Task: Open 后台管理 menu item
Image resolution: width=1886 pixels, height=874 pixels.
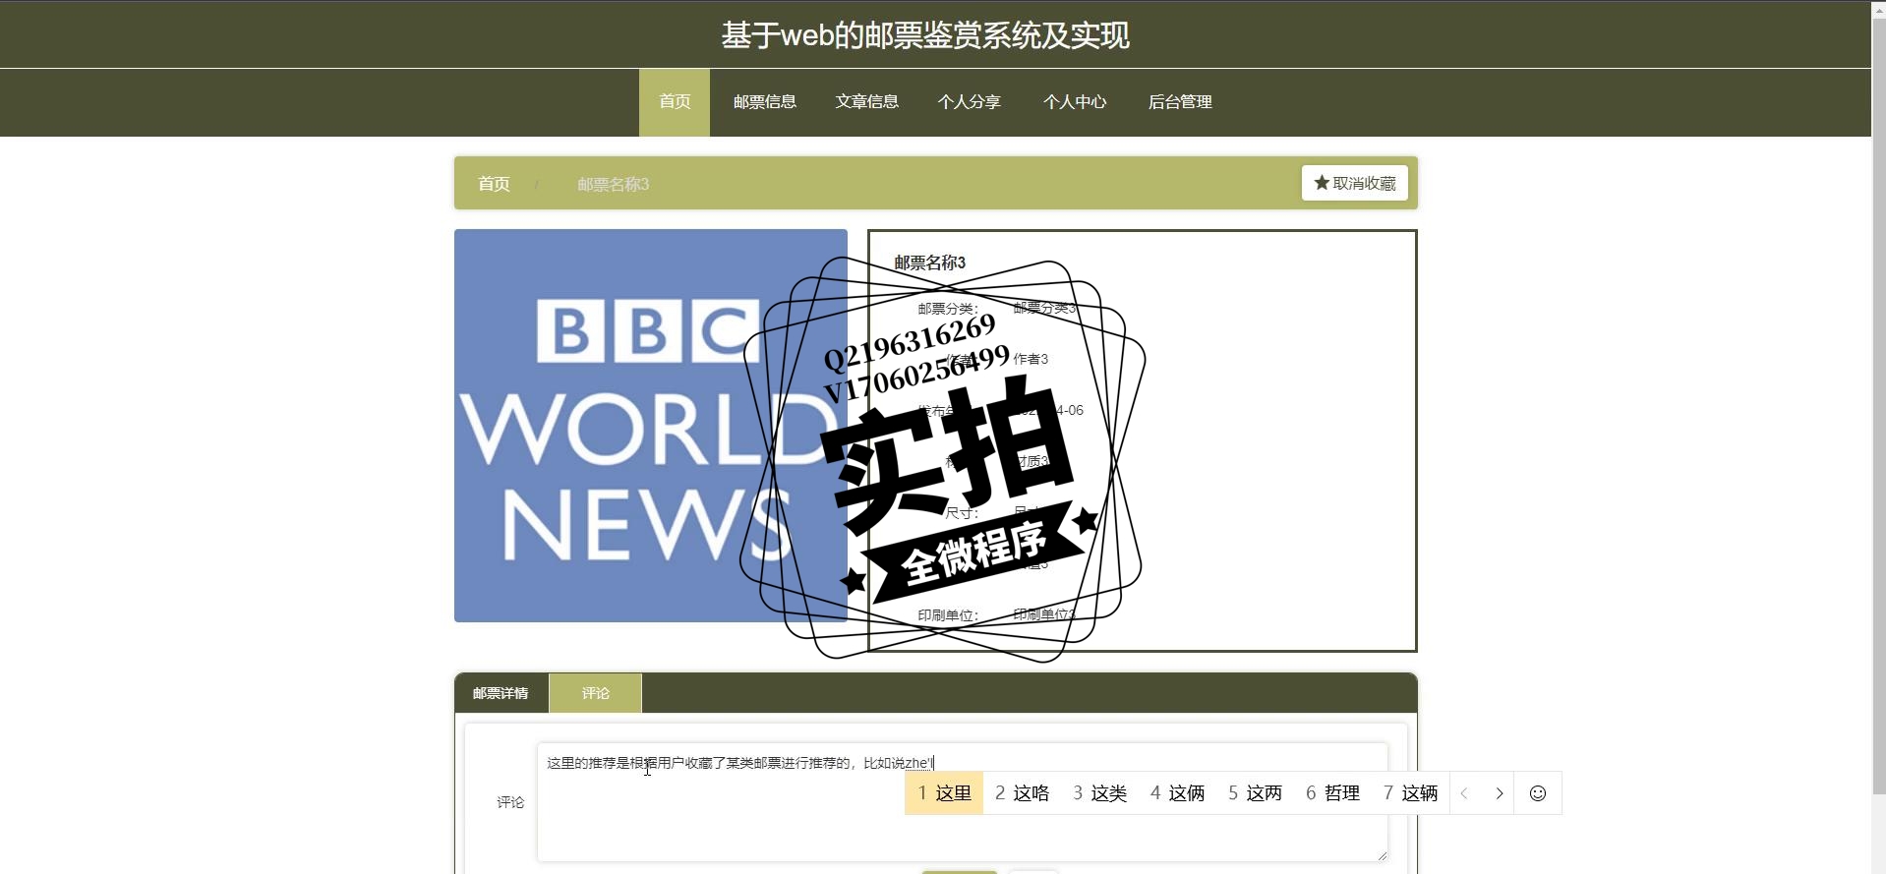Action: pyautogui.click(x=1180, y=102)
